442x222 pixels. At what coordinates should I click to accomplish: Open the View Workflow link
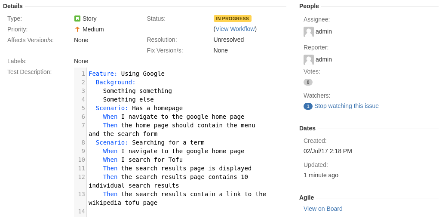coord(235,29)
